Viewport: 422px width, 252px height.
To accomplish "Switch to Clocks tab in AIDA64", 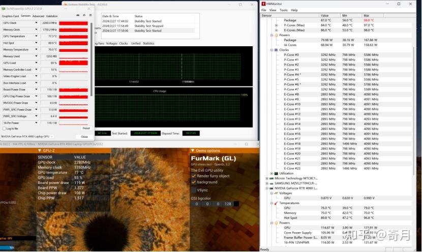I will tap(124, 43).
